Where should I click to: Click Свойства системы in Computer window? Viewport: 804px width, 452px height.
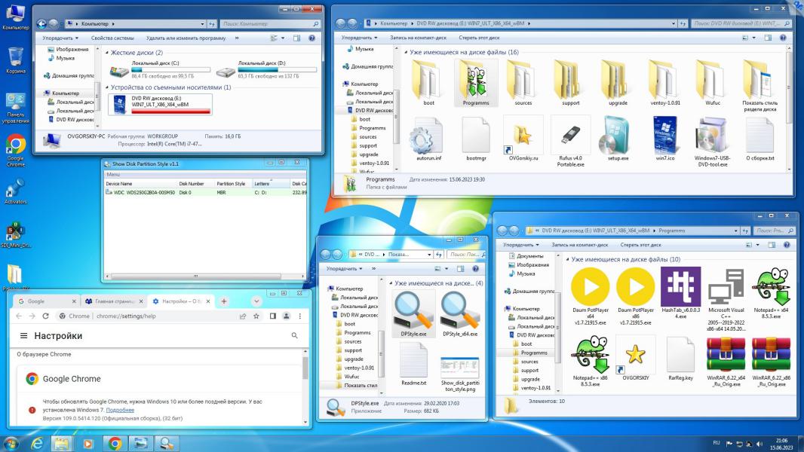click(112, 38)
